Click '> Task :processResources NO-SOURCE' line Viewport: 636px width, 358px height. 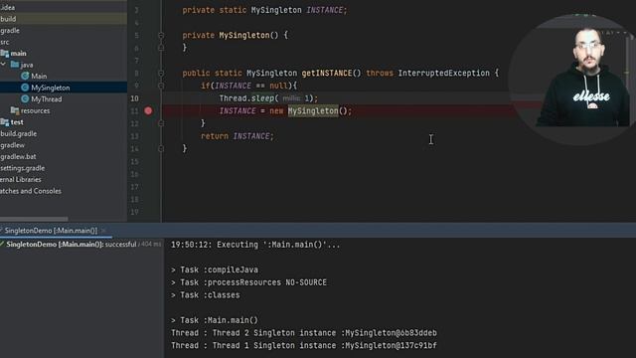point(248,282)
